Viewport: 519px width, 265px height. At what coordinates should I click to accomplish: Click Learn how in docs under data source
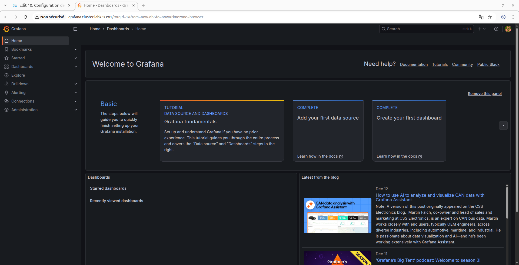(x=320, y=156)
